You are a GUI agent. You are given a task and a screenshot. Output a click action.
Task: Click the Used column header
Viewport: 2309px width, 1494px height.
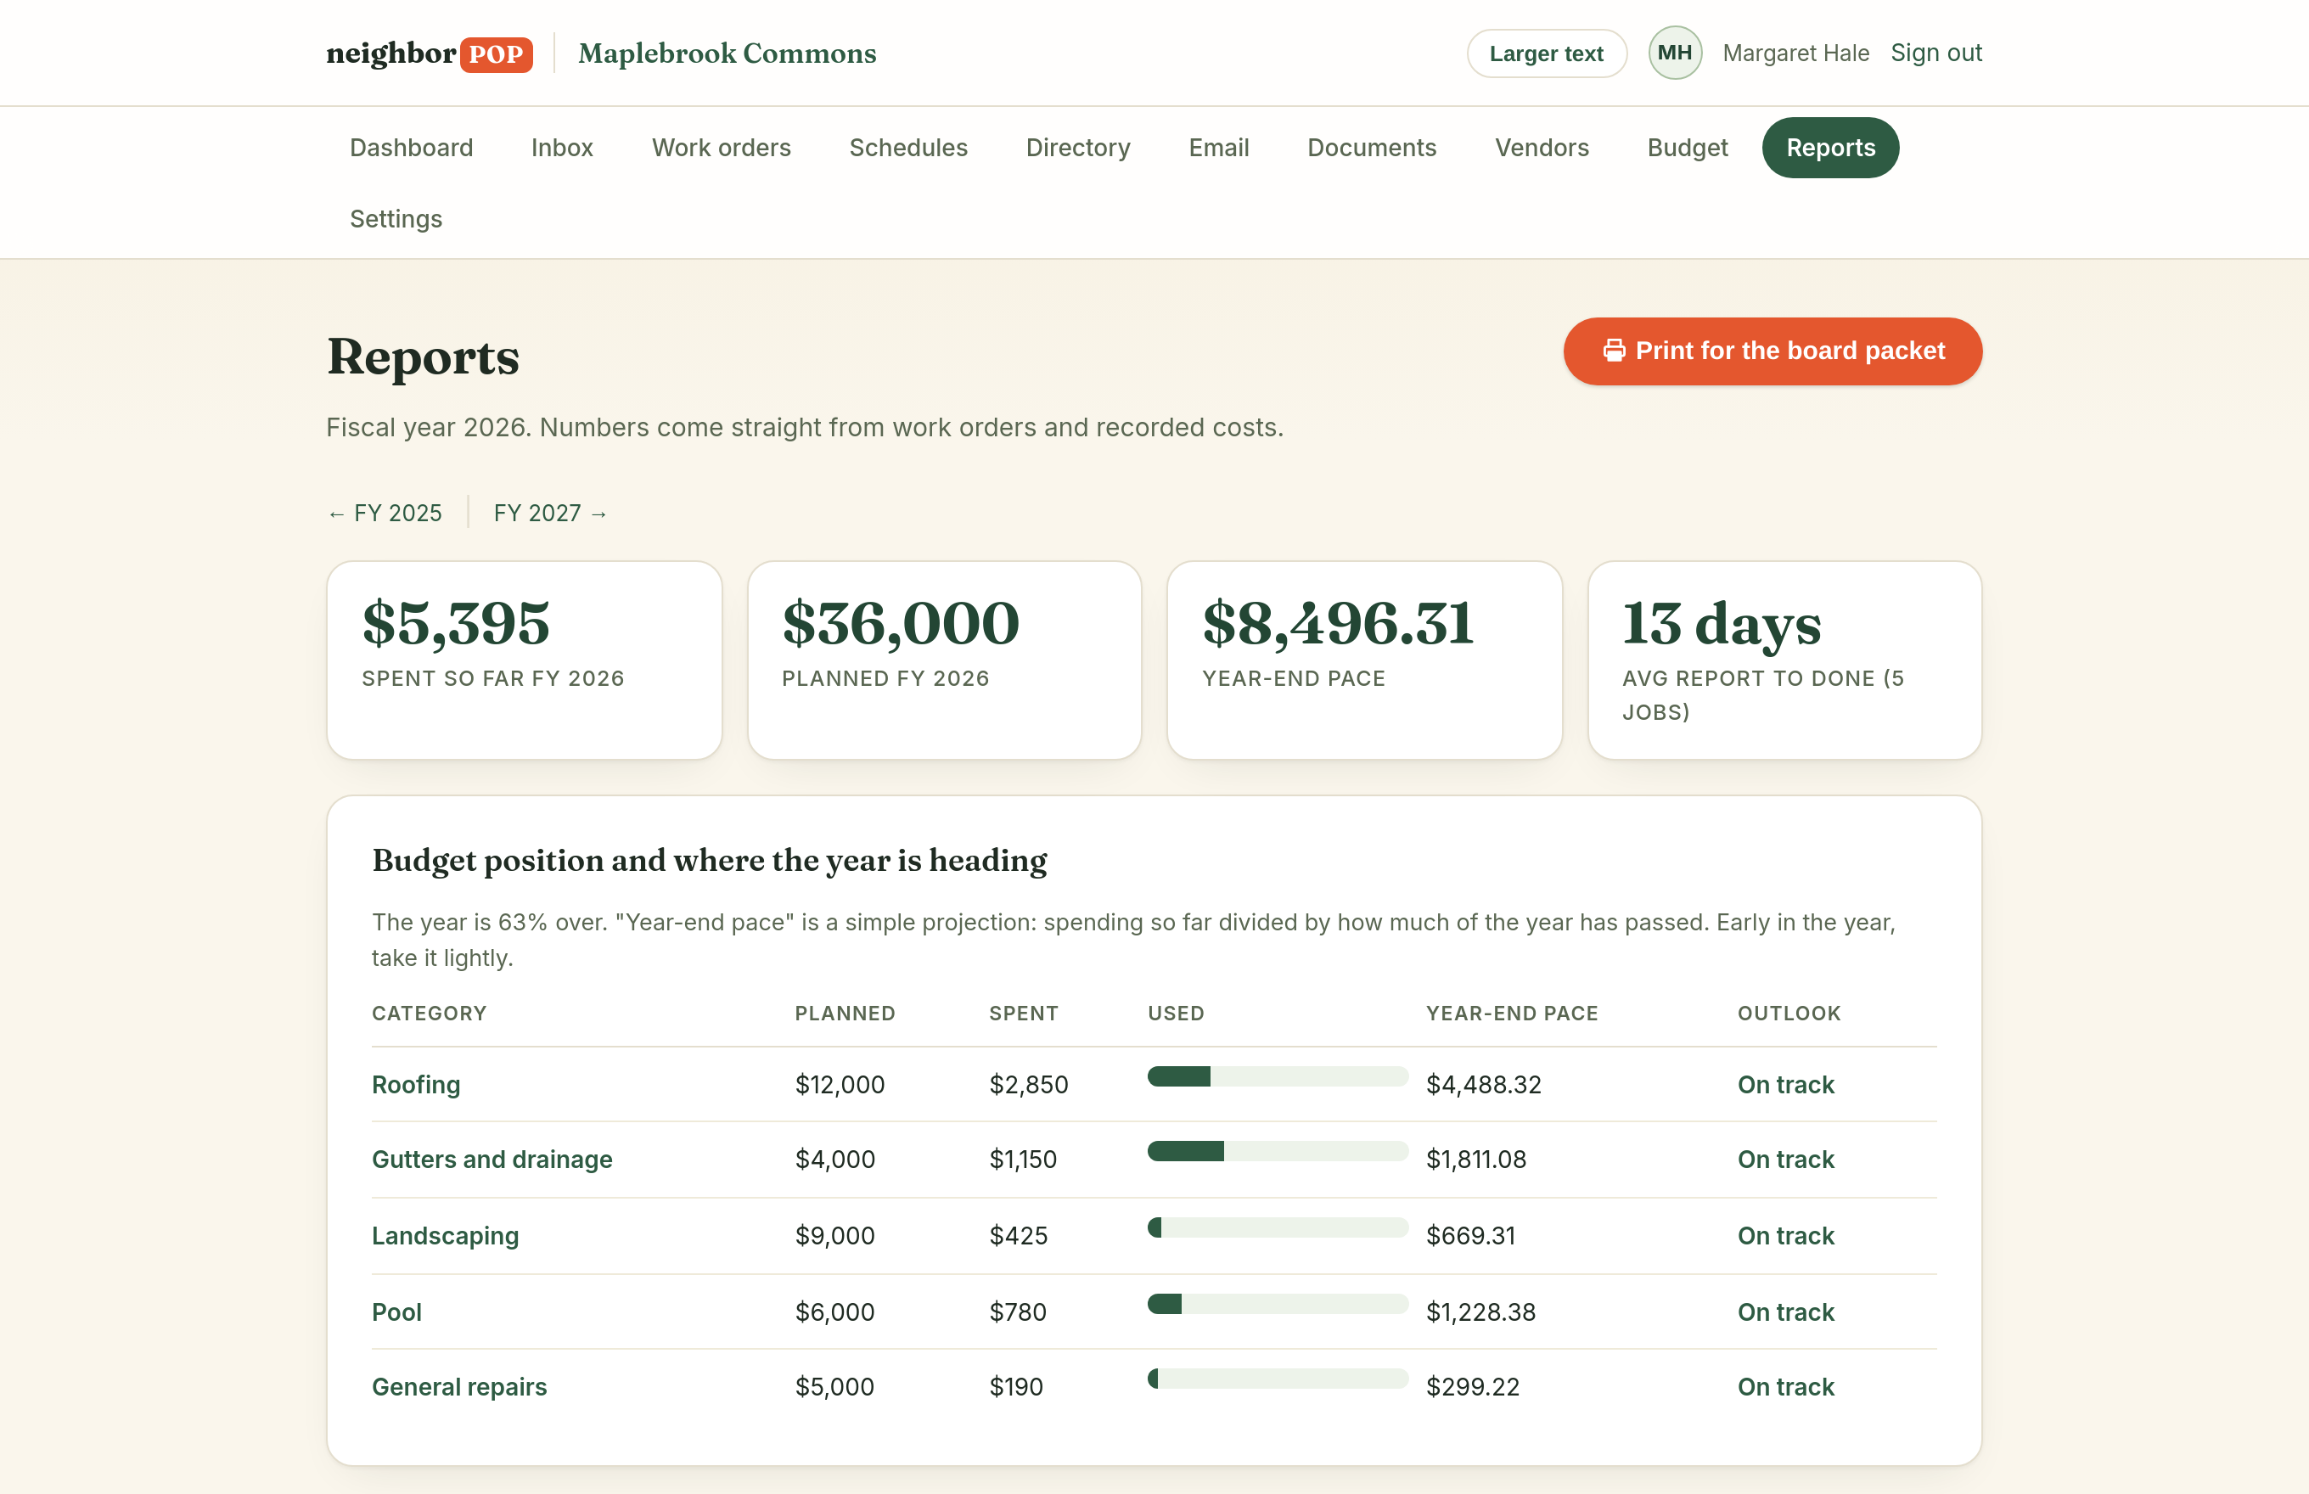click(x=1176, y=1013)
